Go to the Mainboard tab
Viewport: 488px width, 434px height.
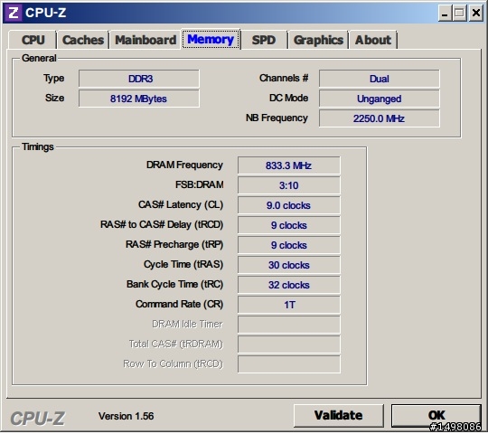(x=145, y=40)
